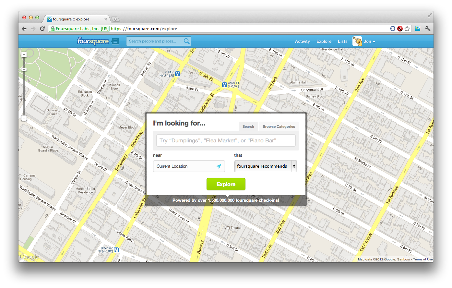
Task: Click the "Powered by over 1,500,000,000" banner text
Action: (x=226, y=200)
